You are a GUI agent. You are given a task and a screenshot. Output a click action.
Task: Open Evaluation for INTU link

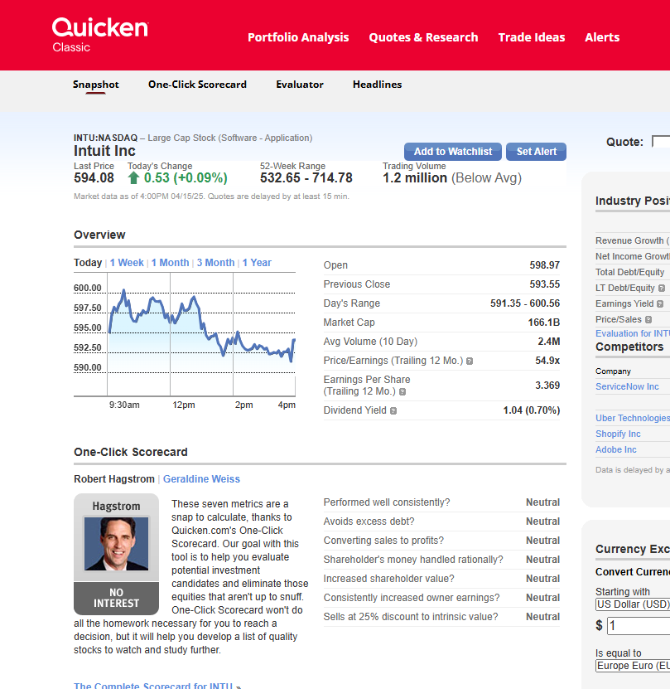[x=632, y=333]
